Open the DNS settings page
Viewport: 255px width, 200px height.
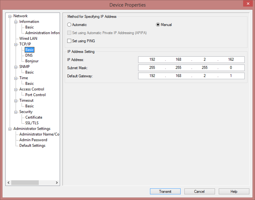pos(29,55)
